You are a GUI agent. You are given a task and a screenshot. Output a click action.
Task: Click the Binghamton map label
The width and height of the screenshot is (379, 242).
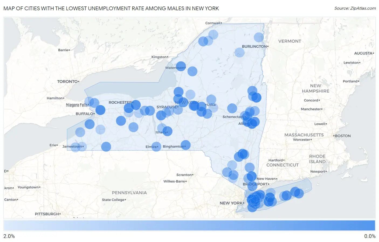click(x=173, y=146)
